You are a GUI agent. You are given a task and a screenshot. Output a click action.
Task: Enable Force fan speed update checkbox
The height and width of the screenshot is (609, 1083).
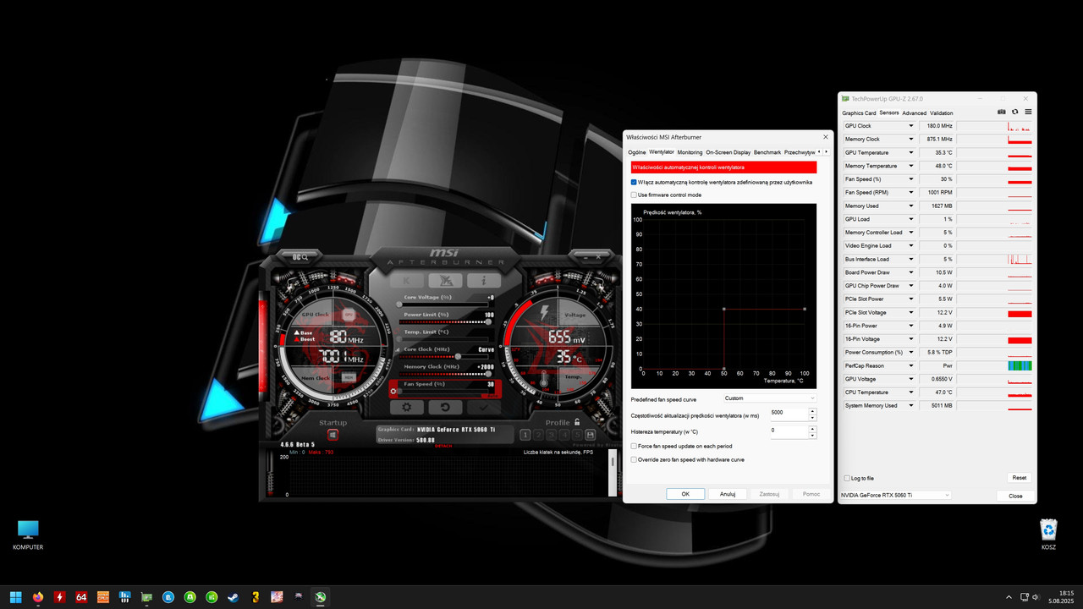click(634, 446)
